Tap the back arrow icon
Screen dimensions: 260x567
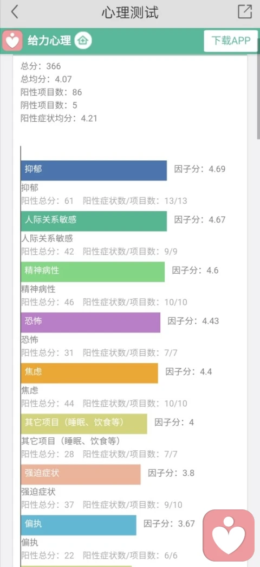coord(15,12)
